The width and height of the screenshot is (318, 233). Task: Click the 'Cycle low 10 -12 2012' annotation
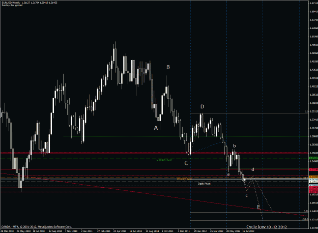267,227
